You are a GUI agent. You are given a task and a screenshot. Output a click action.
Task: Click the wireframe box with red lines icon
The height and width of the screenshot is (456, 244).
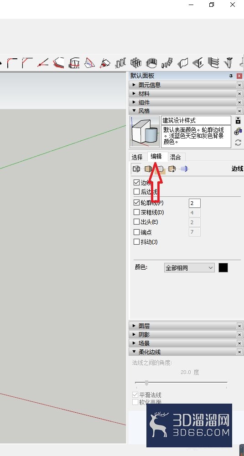click(x=74, y=62)
